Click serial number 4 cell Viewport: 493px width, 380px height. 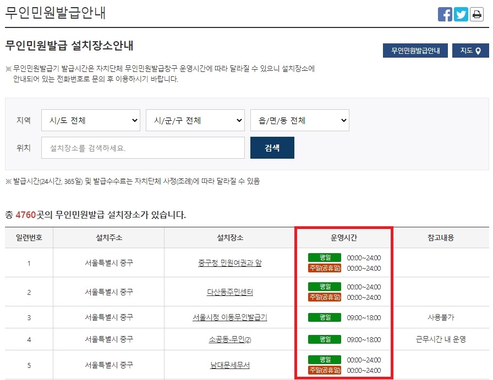[x=29, y=339]
